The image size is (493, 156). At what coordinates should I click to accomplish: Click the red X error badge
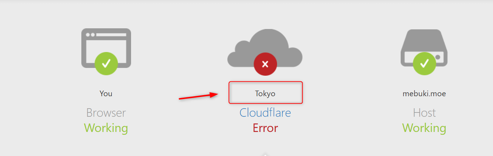click(265, 64)
